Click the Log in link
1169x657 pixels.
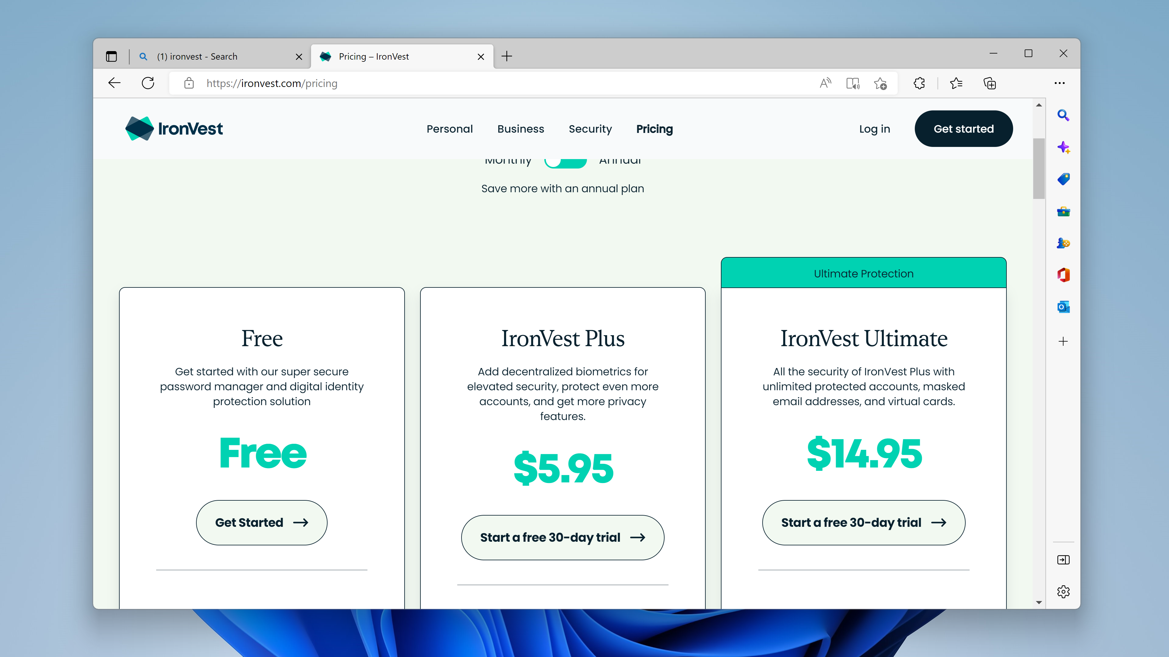coord(875,129)
